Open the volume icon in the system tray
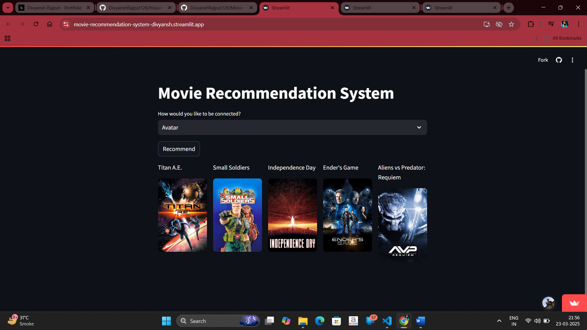This screenshot has width=587, height=330. [x=537, y=321]
